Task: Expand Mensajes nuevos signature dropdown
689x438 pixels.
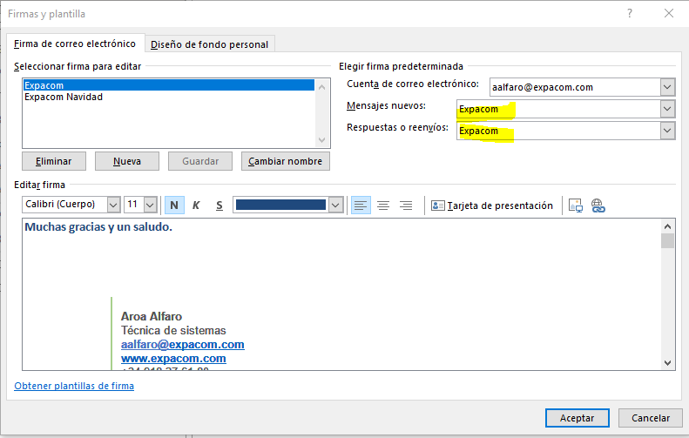Action: [x=667, y=109]
